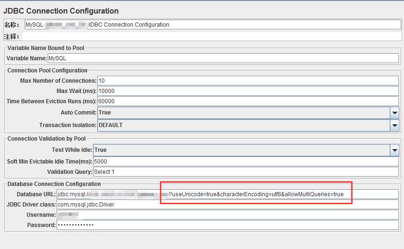
Task: Open the Auto Commit dropdown arrow
Action: pyautogui.click(x=395, y=113)
